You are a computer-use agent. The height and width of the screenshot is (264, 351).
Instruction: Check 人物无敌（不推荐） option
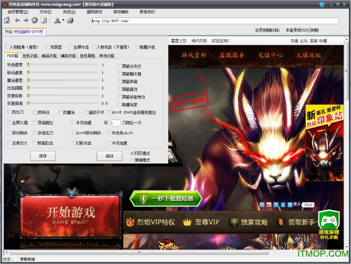[94, 47]
